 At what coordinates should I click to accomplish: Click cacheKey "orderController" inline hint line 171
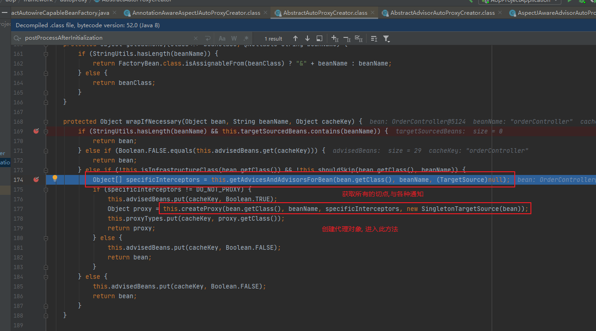coord(478,150)
